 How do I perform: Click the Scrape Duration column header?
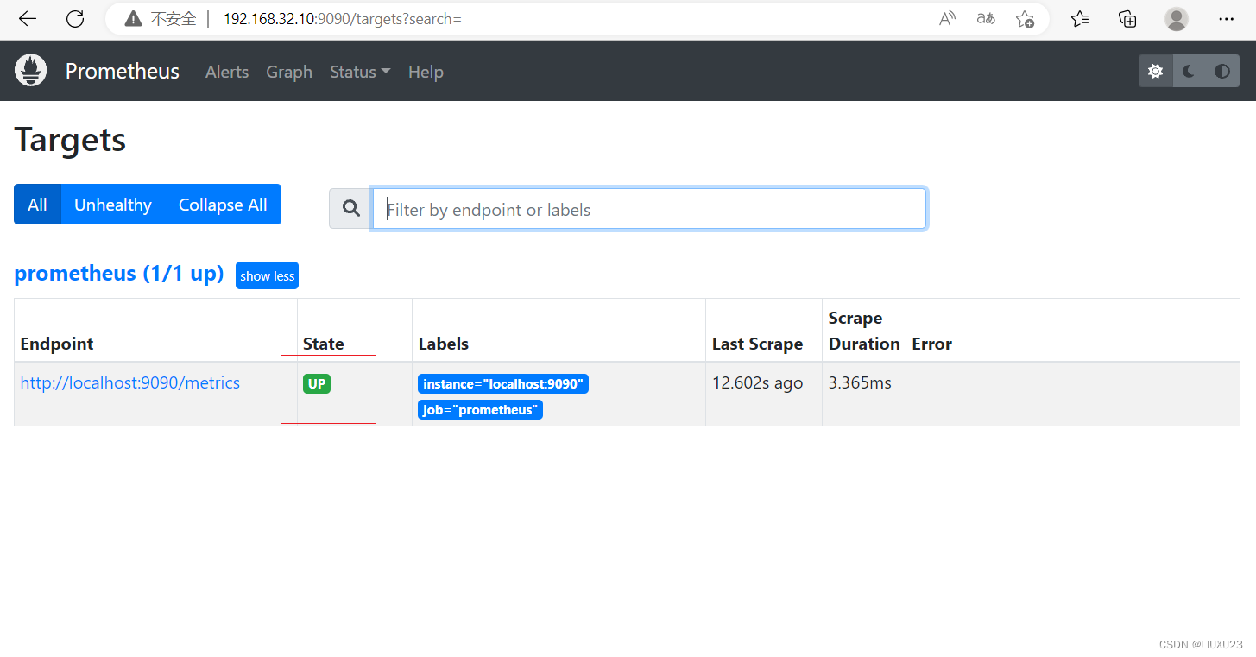(x=864, y=331)
